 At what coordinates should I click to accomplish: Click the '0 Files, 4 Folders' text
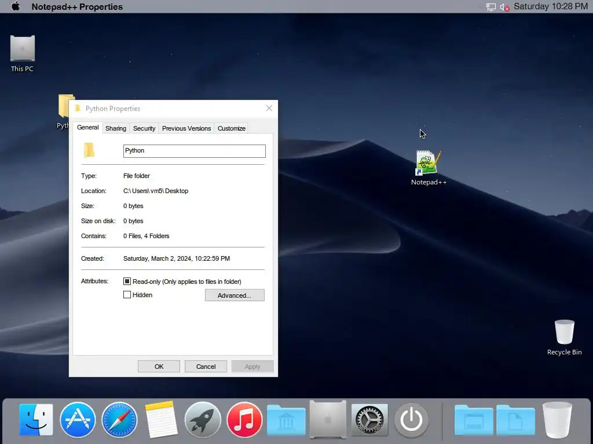(147, 236)
